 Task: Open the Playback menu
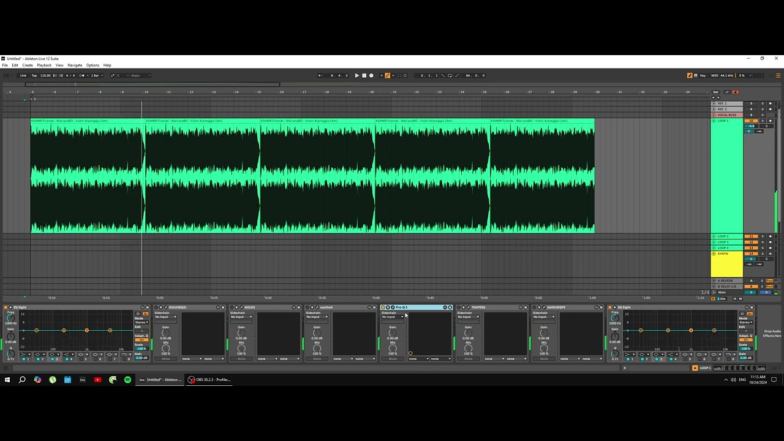(x=44, y=65)
